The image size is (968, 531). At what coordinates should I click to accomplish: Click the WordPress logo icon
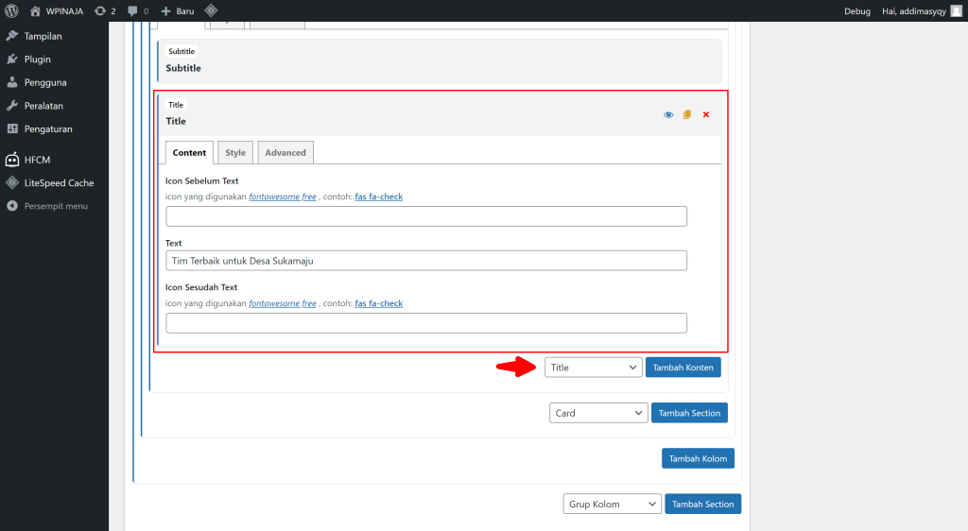coord(11,10)
